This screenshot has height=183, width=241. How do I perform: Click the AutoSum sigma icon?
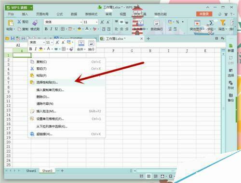[x=211, y=23]
